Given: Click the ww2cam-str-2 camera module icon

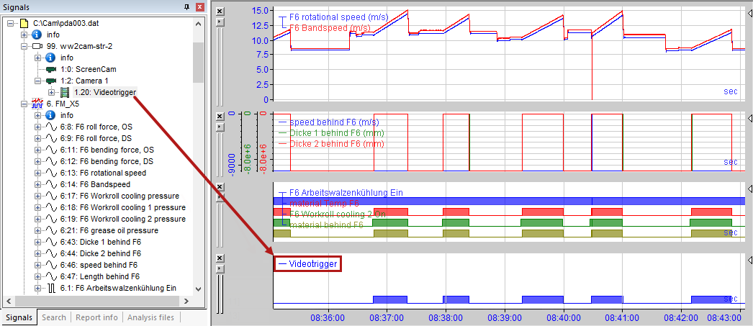Looking at the screenshot, I should [37, 46].
